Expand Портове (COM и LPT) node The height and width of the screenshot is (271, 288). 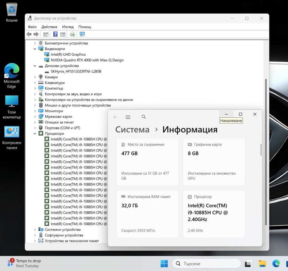(35, 128)
